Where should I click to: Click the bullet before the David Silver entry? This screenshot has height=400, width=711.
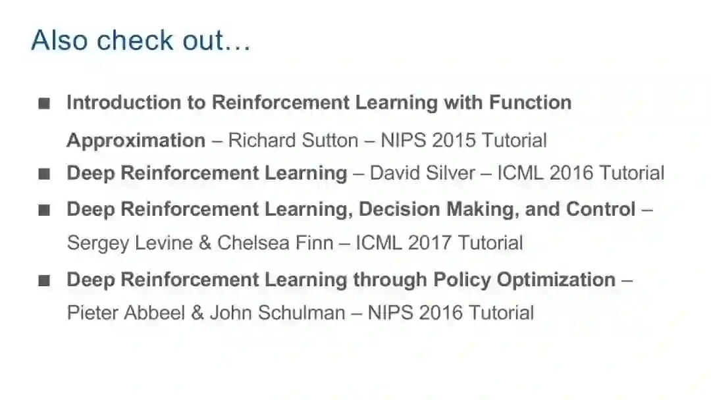pyautogui.click(x=44, y=174)
